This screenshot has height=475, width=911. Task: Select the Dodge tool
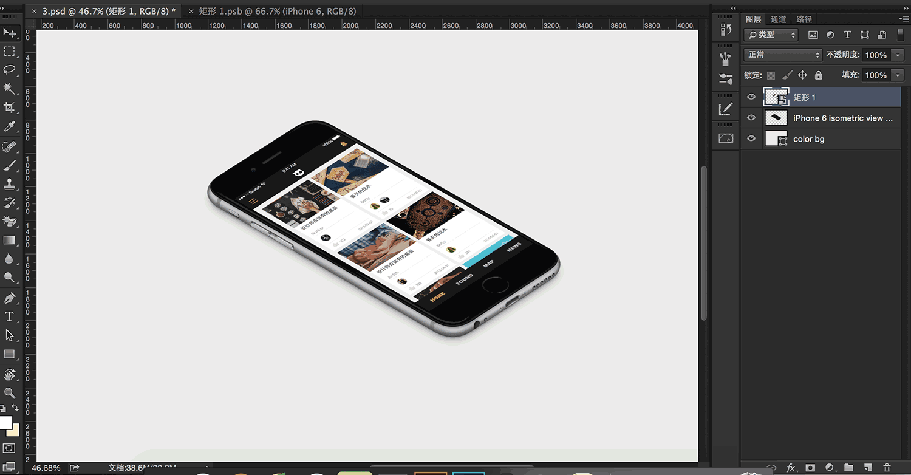10,278
